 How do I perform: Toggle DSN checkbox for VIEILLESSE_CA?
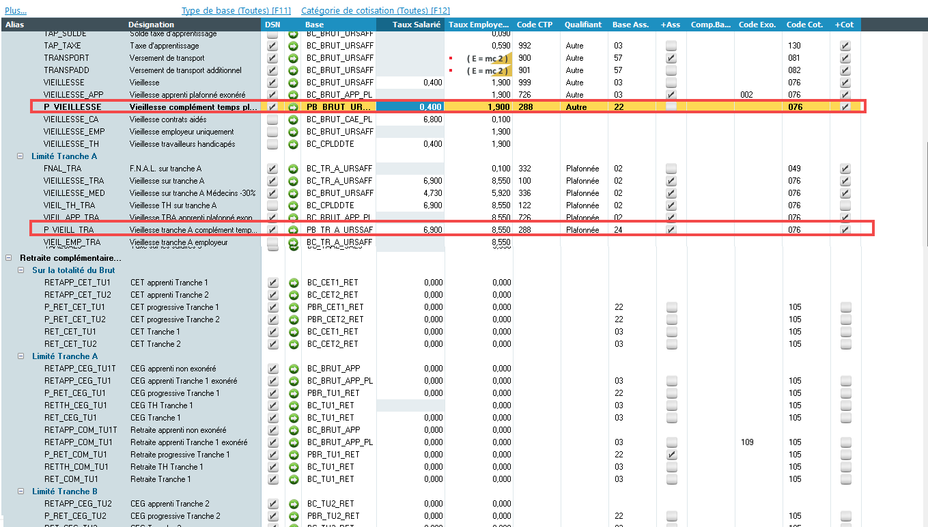(273, 119)
